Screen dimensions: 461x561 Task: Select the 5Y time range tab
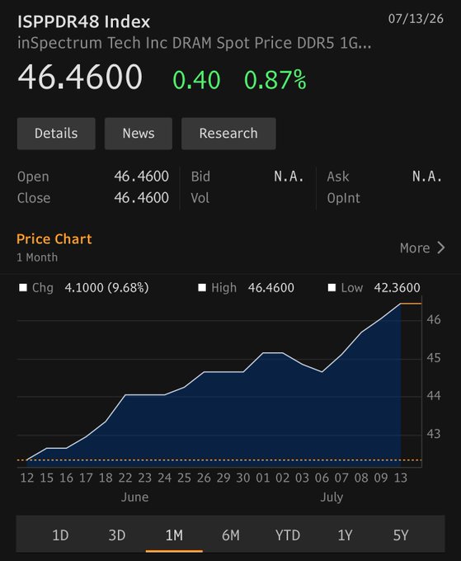coord(401,535)
